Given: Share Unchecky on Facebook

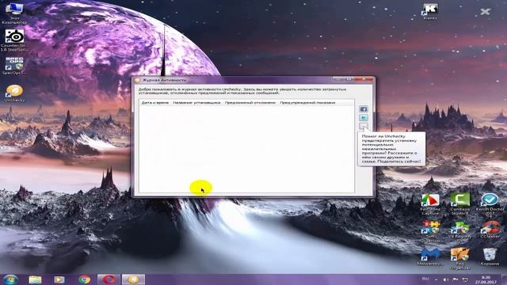Looking at the screenshot, I should [364, 109].
